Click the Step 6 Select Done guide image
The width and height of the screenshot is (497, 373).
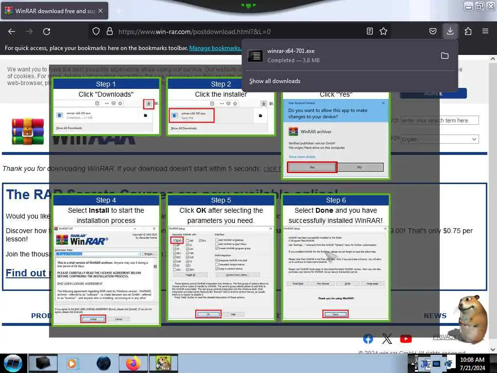(x=336, y=258)
